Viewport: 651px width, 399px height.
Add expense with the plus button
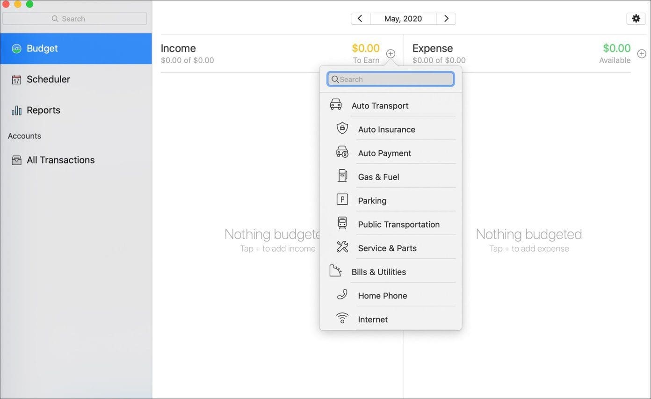point(642,54)
